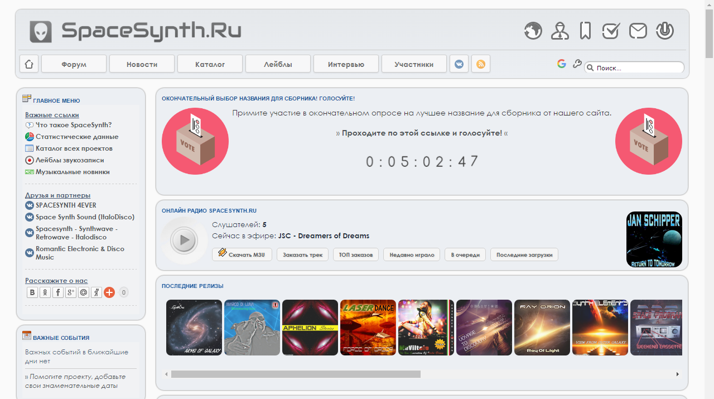Click the alien head site logo
The image size is (714, 399).
(41, 32)
